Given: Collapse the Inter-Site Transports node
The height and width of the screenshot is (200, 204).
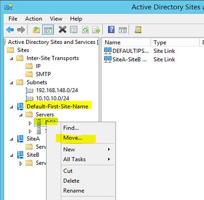Looking at the screenshot, I should 11,59.
